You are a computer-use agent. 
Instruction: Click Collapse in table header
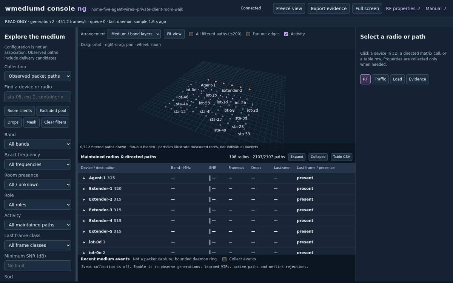click(318, 157)
